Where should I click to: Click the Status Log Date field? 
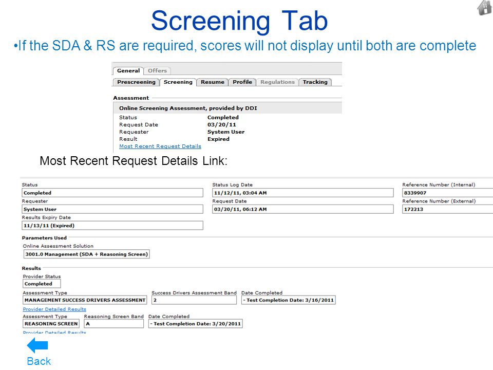[303, 193]
